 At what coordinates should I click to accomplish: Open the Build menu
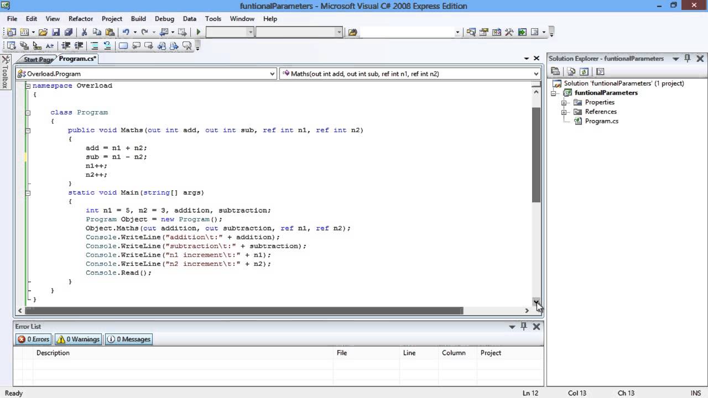pyautogui.click(x=138, y=19)
